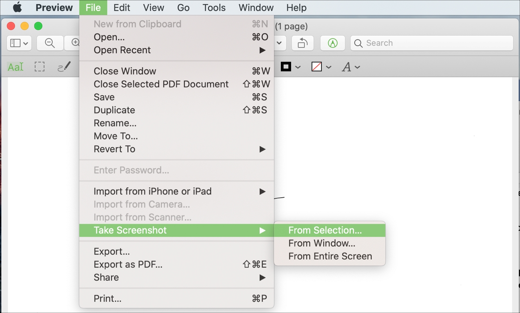Click the sidebar view button
Viewport: 520px width, 313px height.
(19, 43)
